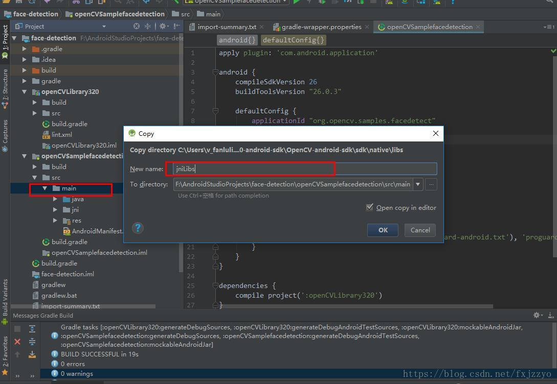Click the New name input field

(305, 169)
